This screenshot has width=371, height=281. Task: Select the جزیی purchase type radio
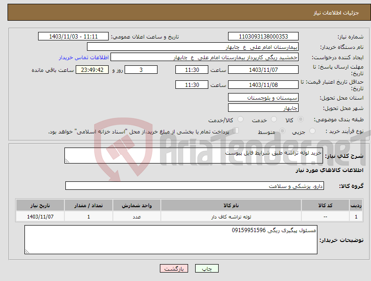(x=312, y=131)
